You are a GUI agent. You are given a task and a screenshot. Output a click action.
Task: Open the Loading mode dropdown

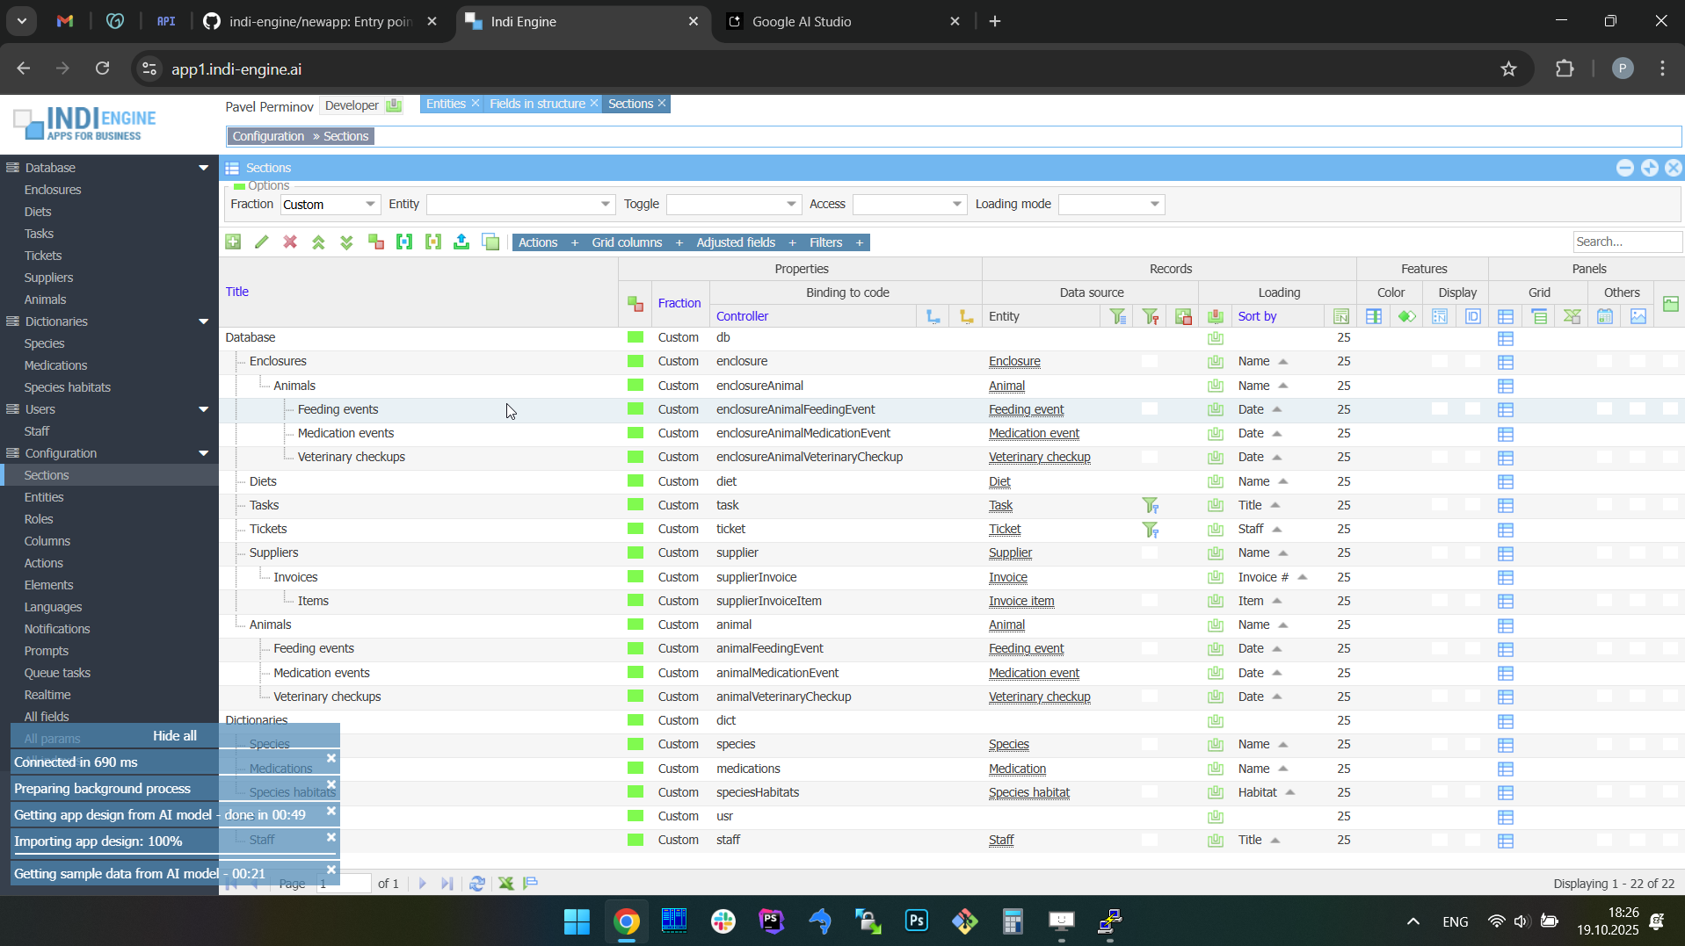[x=1154, y=205]
